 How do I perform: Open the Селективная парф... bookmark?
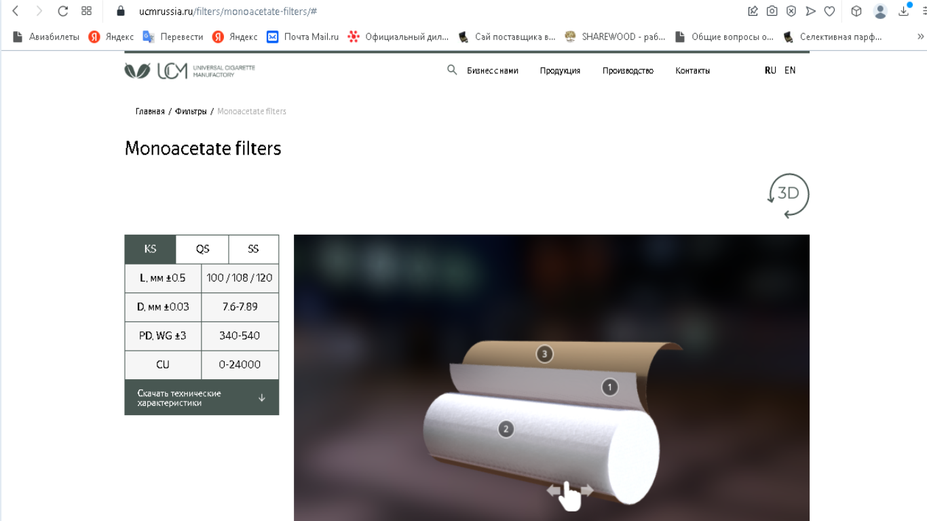(833, 37)
